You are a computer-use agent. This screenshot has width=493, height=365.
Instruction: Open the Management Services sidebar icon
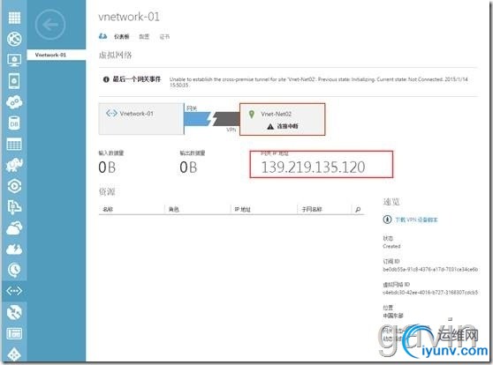14,333
